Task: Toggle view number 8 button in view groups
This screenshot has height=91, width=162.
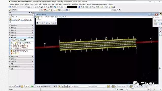Action: 70,86
